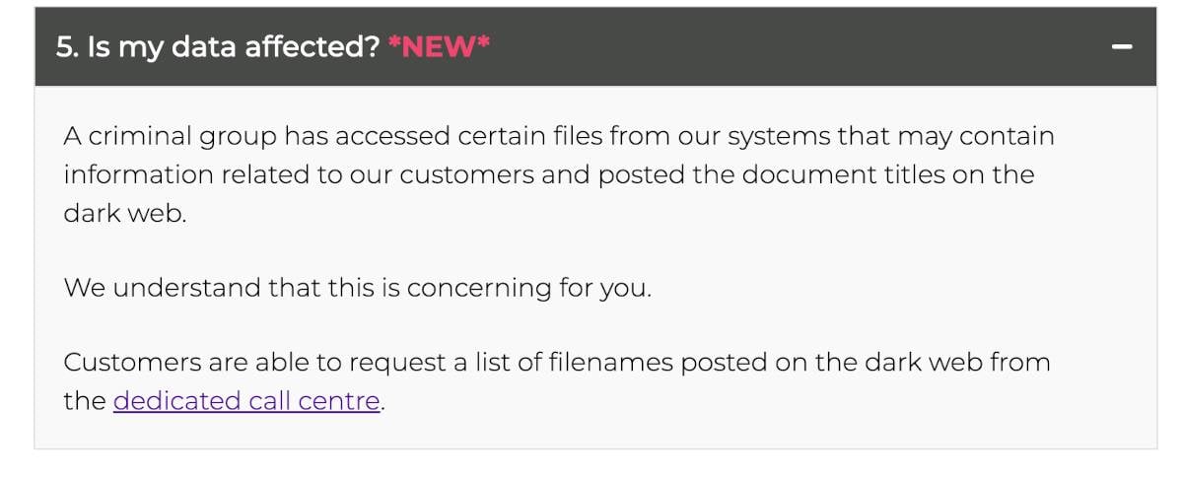Viewport: 1183px width, 477px height.
Task: Click the words "dark web." ending first paragraph
Action: (x=125, y=213)
